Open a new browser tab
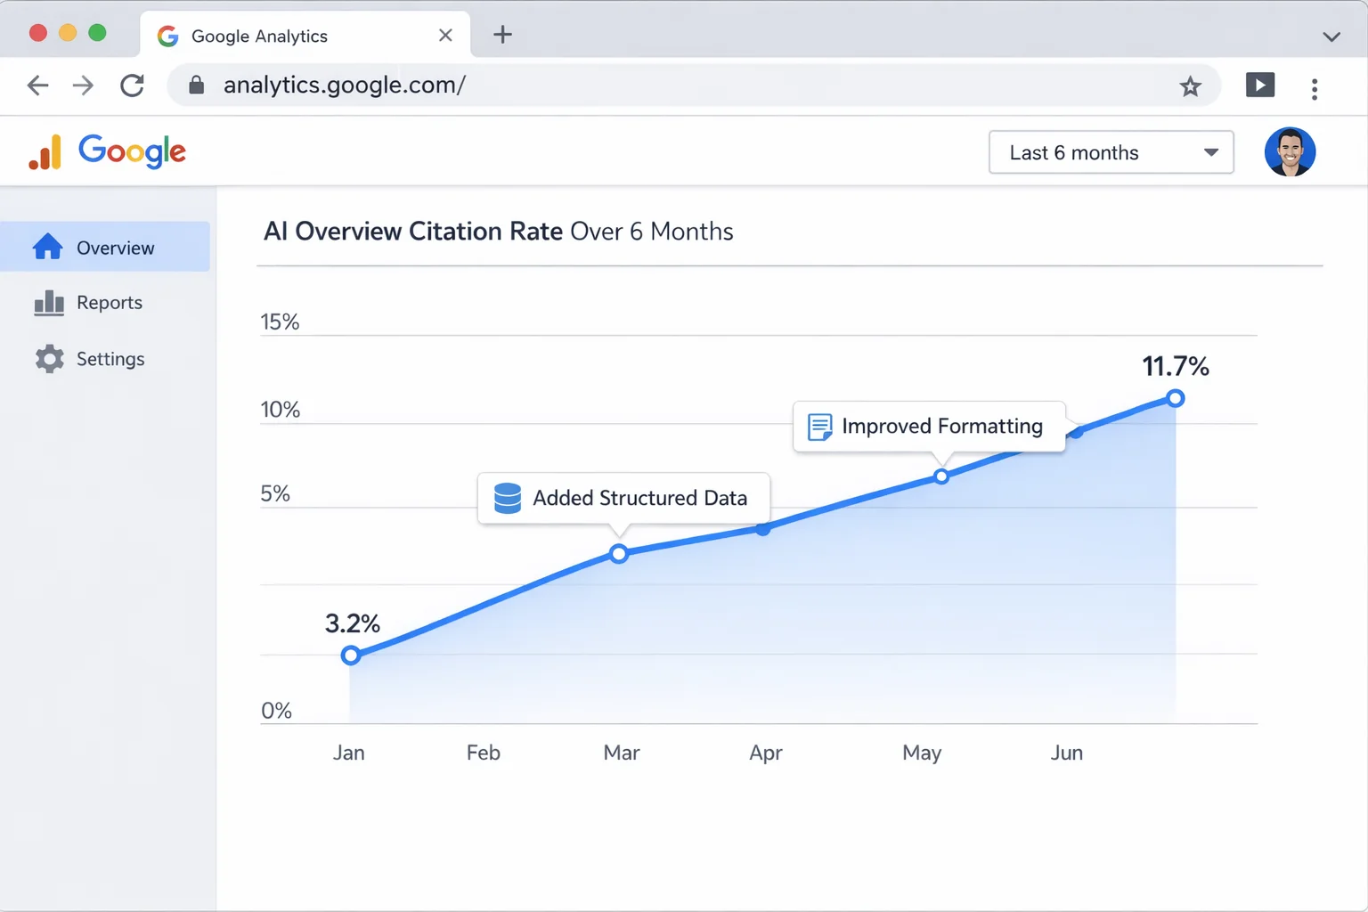Image resolution: width=1368 pixels, height=912 pixels. (x=502, y=35)
